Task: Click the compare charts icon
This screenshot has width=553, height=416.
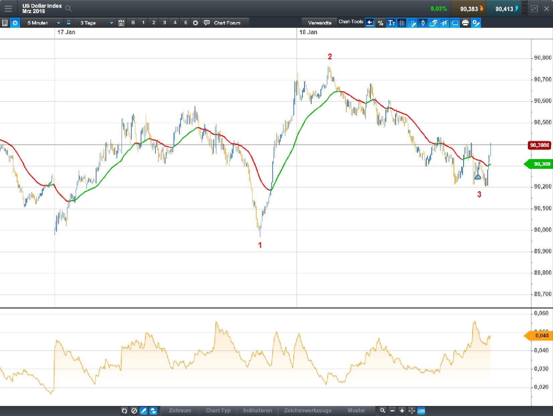Action: point(434,23)
